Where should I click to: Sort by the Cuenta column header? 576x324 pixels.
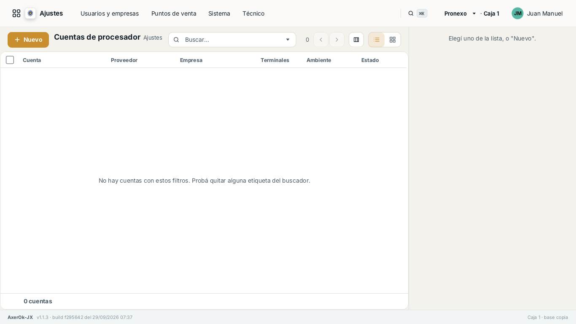pyautogui.click(x=32, y=60)
